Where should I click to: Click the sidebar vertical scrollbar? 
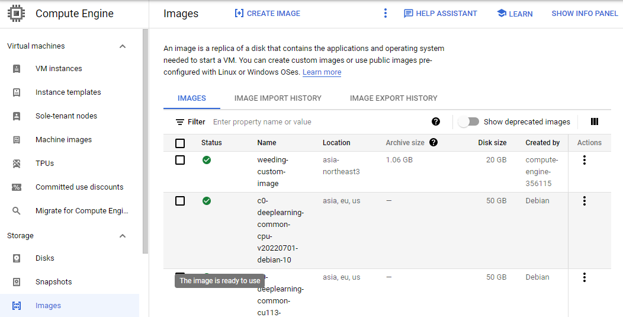coord(146,141)
